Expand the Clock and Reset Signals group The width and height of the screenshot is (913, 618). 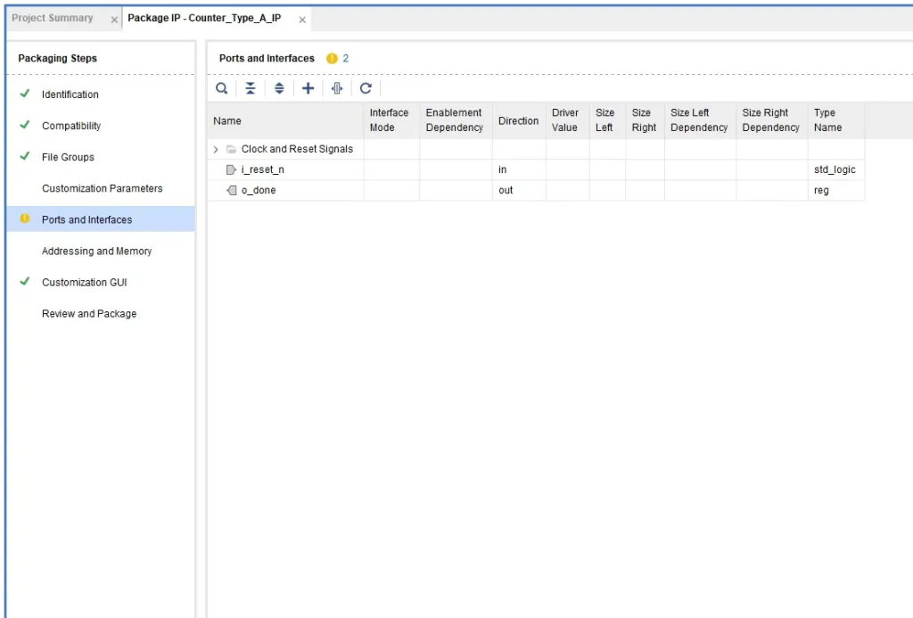pyautogui.click(x=216, y=150)
